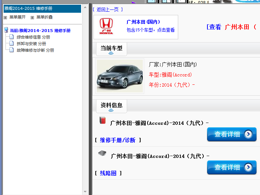Viewport: 260px width, 195px height.
Task: Click 维修手册/诊断 link
Action: point(118,140)
